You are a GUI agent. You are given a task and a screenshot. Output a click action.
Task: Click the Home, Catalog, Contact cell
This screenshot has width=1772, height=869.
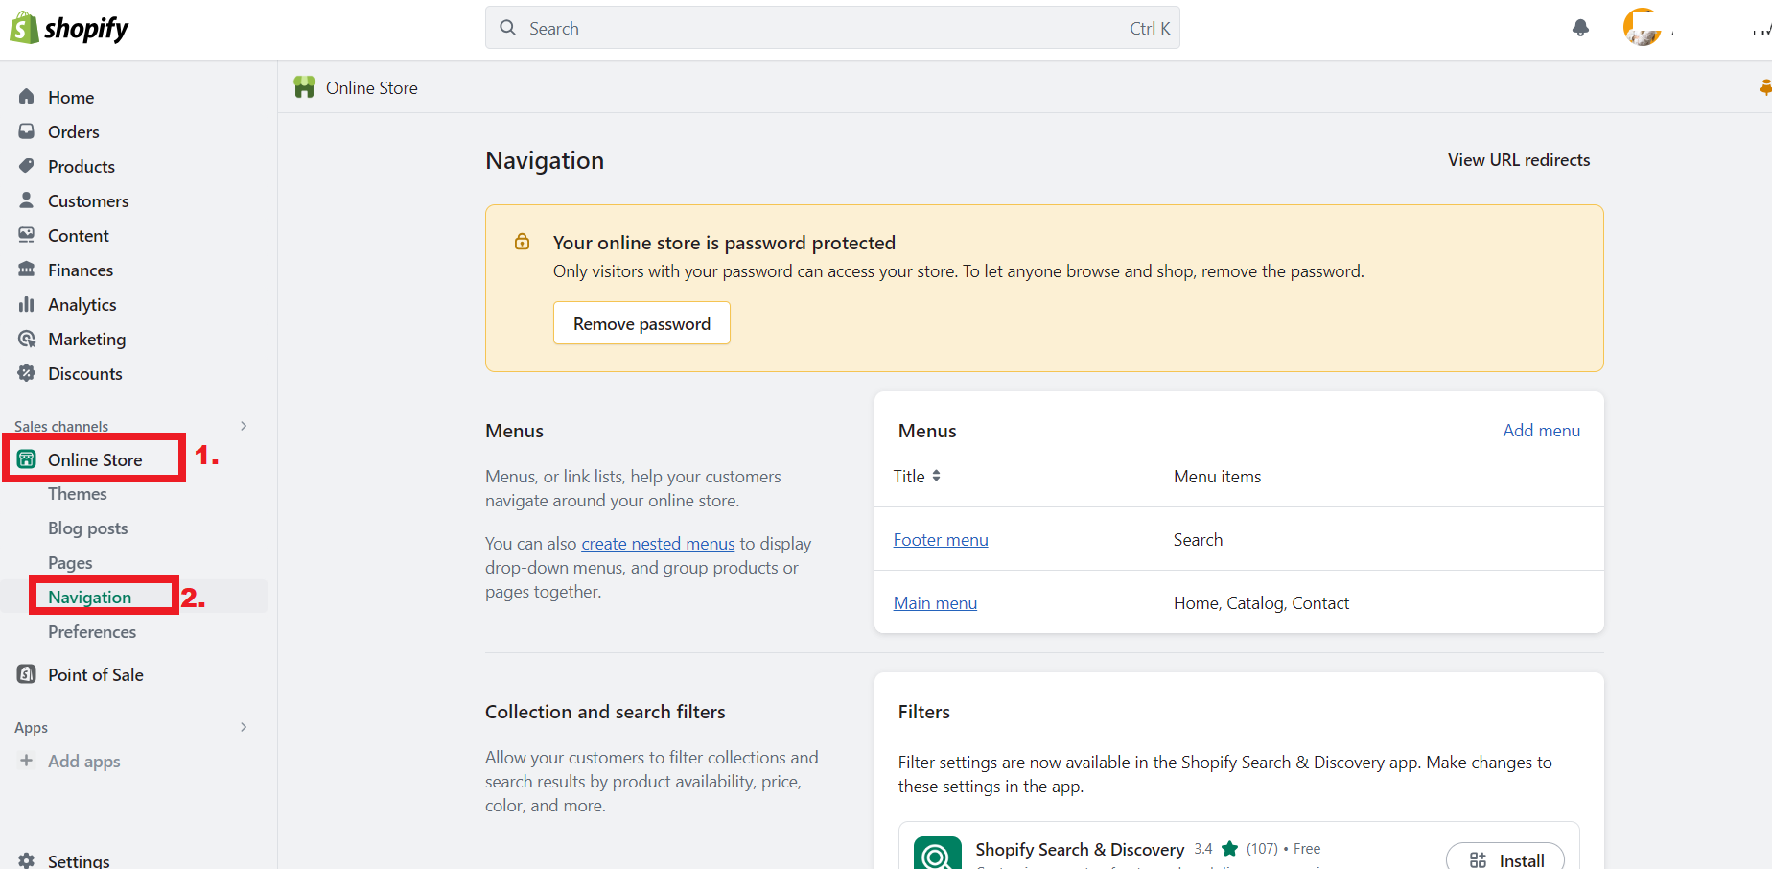tap(1261, 603)
